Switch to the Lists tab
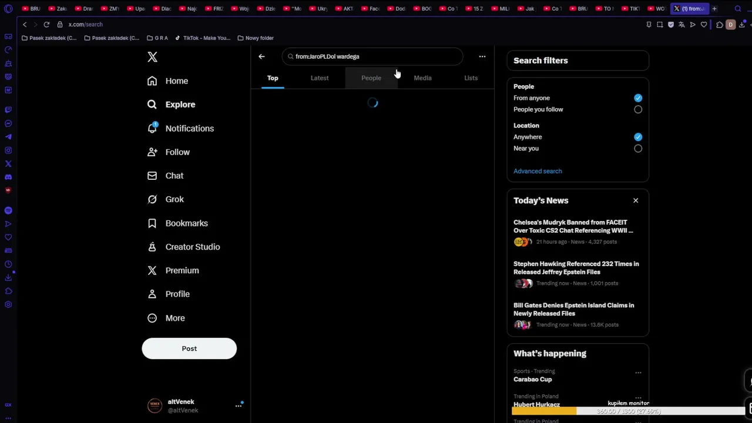Image resolution: width=752 pixels, height=423 pixels. coord(471,78)
